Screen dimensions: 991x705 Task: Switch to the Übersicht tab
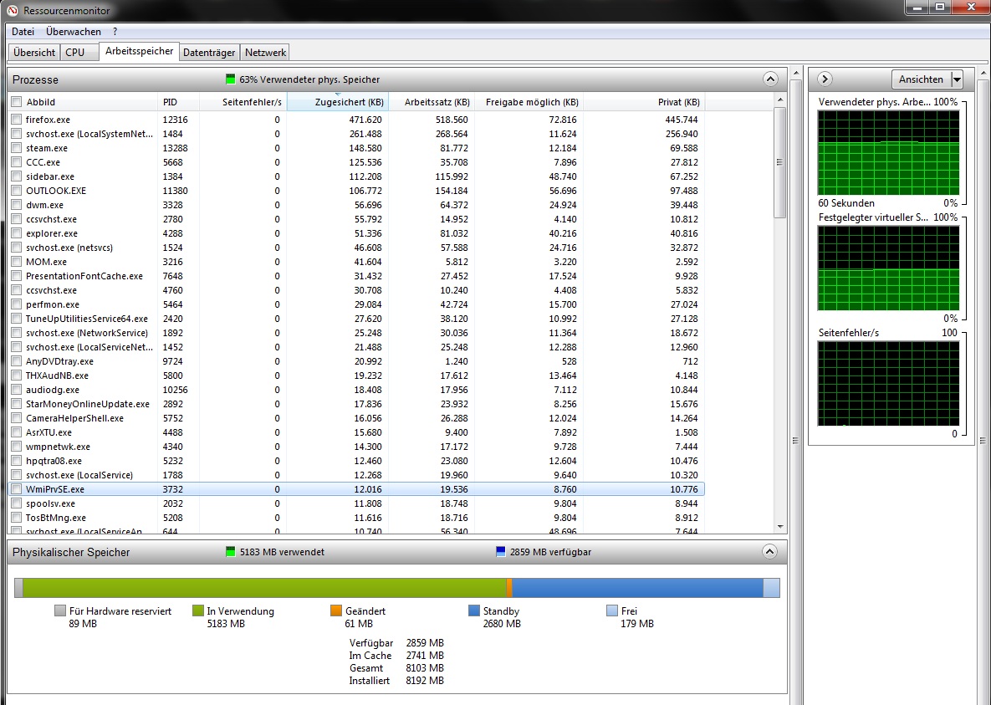(x=34, y=53)
